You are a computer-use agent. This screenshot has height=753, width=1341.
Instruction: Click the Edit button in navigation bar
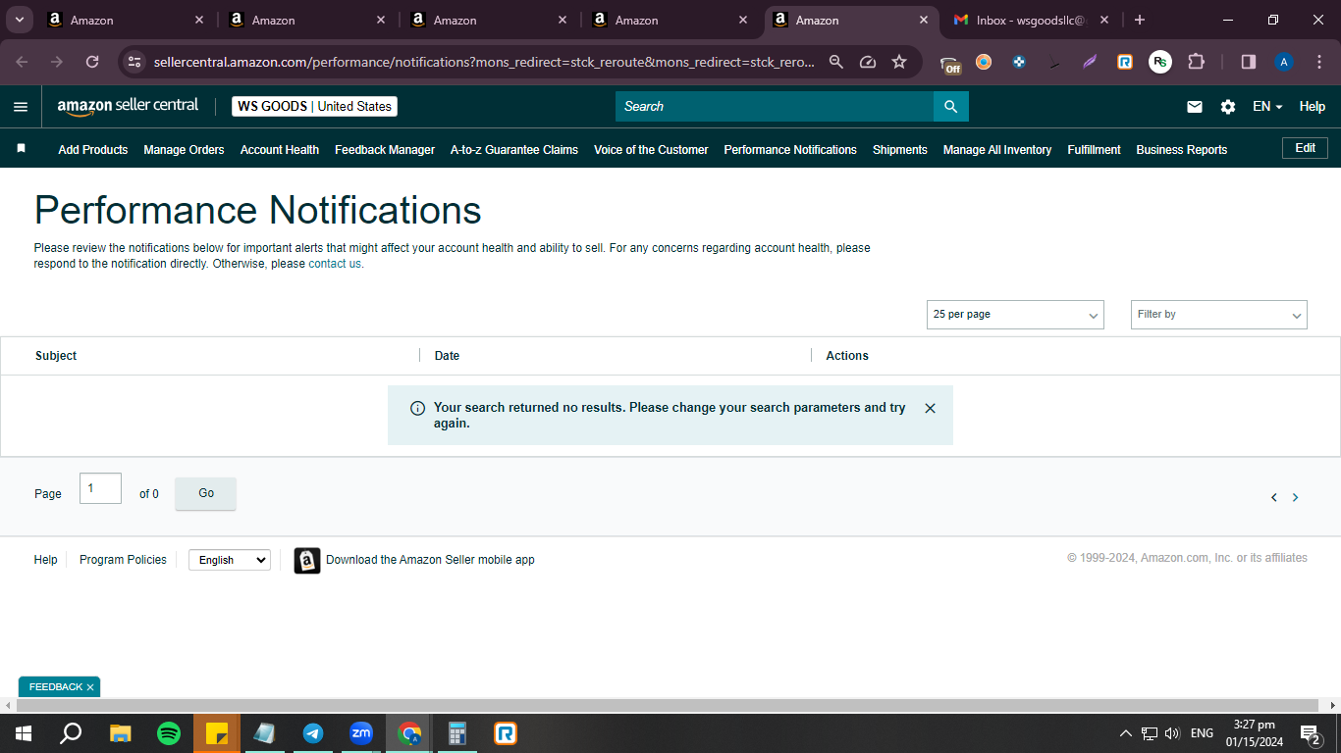coord(1305,148)
